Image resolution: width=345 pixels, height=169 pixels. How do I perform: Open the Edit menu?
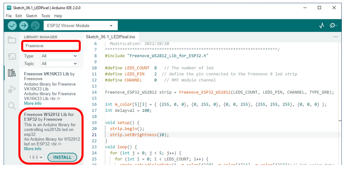coord(19,16)
